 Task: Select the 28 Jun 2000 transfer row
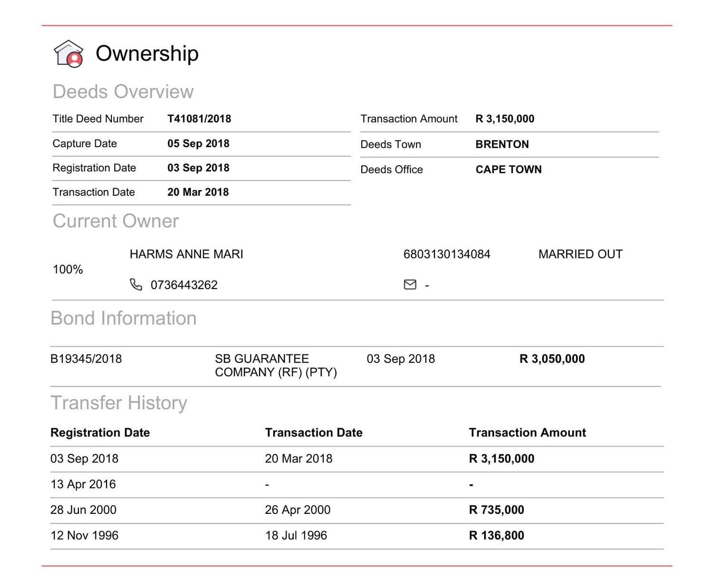tap(357, 511)
